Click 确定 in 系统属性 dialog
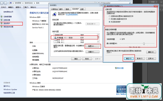The height and width of the screenshot is (101, 163). [76, 59]
